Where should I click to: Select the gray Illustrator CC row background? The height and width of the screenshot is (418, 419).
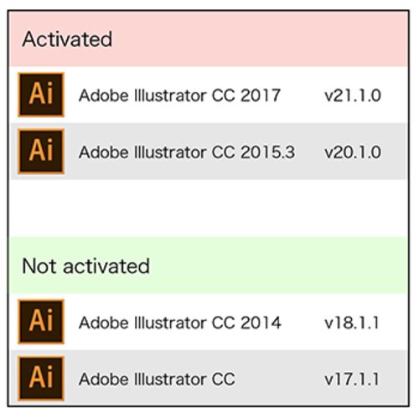tap(209, 378)
